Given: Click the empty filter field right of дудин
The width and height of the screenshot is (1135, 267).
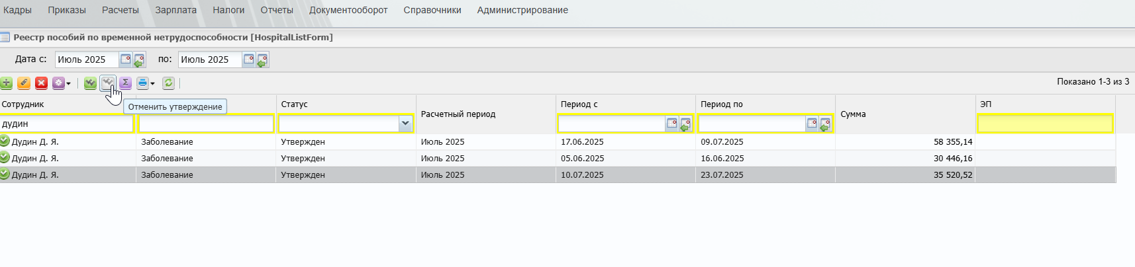Looking at the screenshot, I should coord(206,124).
